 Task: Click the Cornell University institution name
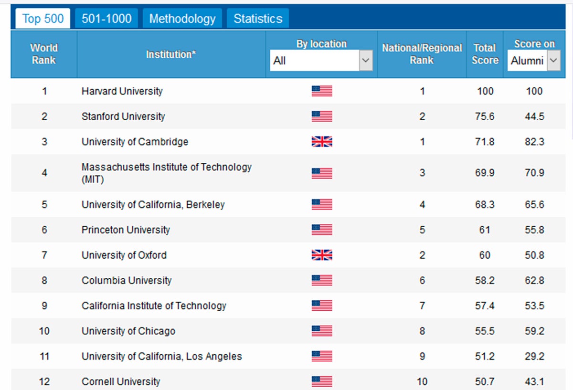click(121, 381)
